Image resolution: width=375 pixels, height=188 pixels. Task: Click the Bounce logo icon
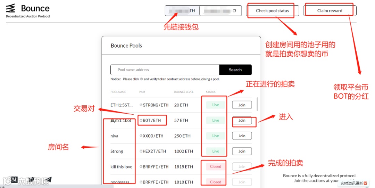(x=10, y=8)
